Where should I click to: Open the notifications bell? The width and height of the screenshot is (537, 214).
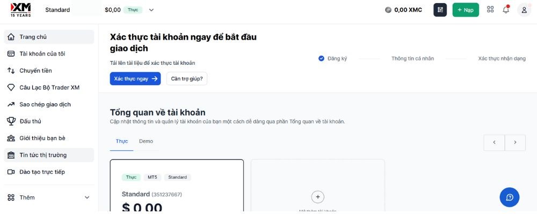[x=506, y=10]
